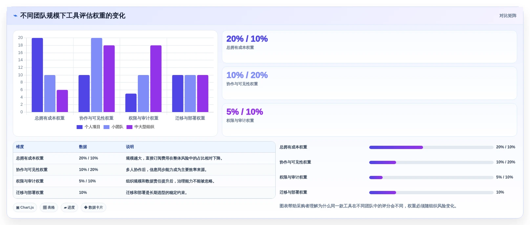Screen dimensions: 530x225
Task: Click the 总拥有成本权重 progress bar
Action: pos(431,147)
